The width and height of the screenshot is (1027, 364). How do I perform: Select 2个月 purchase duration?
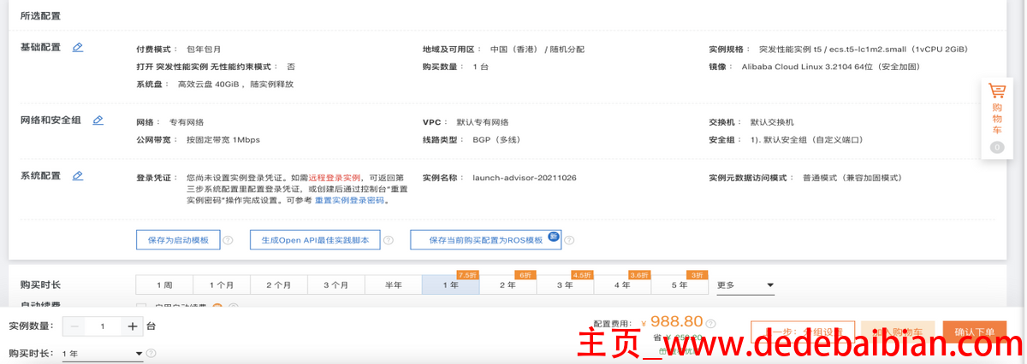pos(279,285)
